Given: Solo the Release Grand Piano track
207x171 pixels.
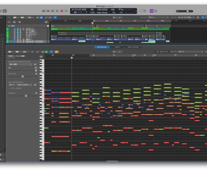Looking at the screenshot, I should pyautogui.click(x=20, y=41).
